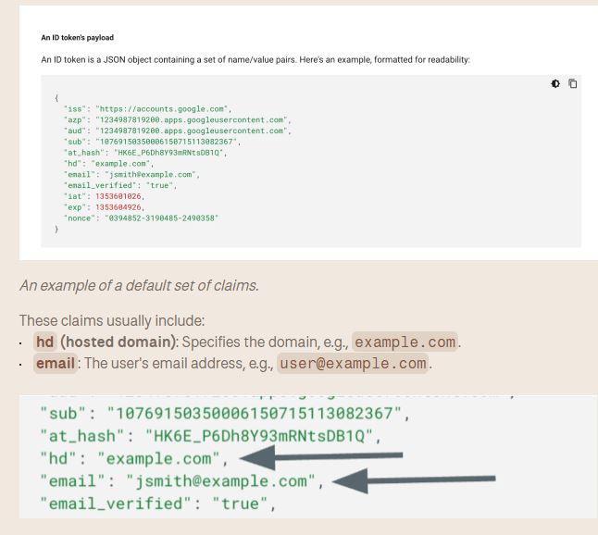Copy the code sample to clipboard
This screenshot has width=598, height=535.
pos(572,83)
